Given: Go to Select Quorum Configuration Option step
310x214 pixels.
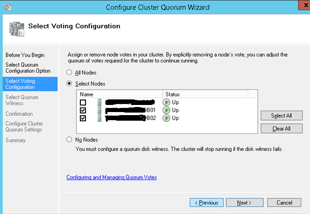Looking at the screenshot, I should [x=26, y=67].
